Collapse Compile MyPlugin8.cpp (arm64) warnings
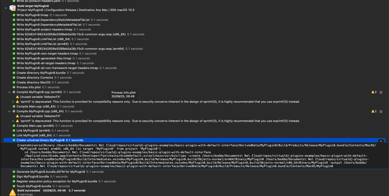The height and width of the screenshot is (196, 389). click(10, 92)
